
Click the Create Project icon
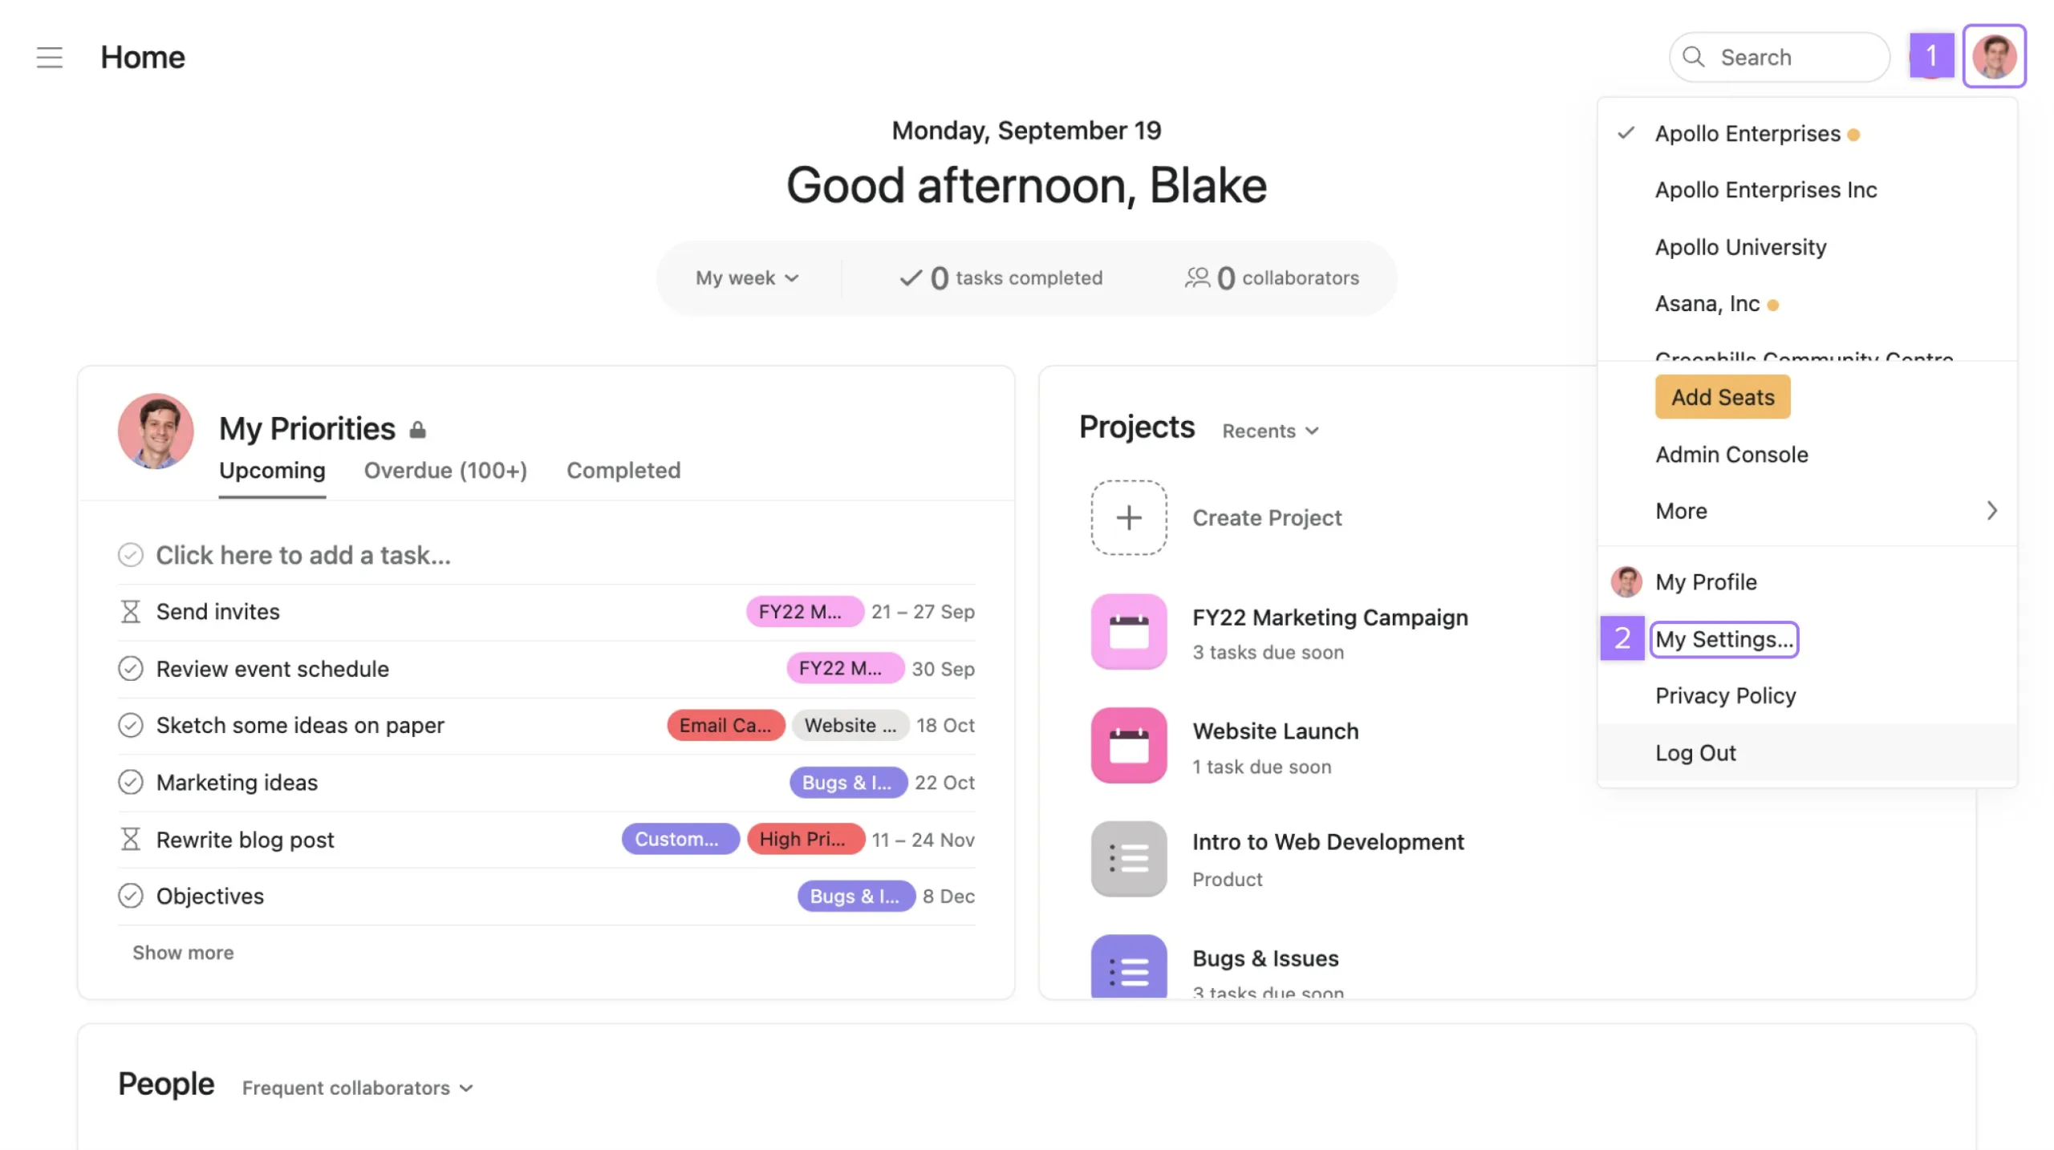[1129, 517]
